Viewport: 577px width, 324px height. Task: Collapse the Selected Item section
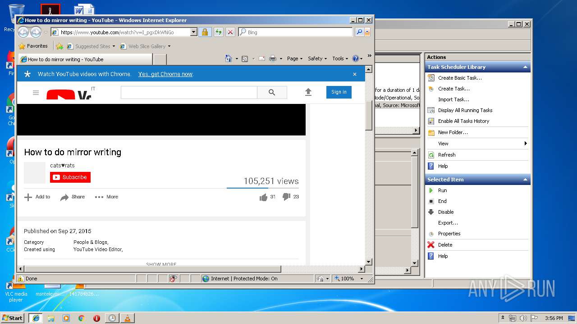click(525, 180)
